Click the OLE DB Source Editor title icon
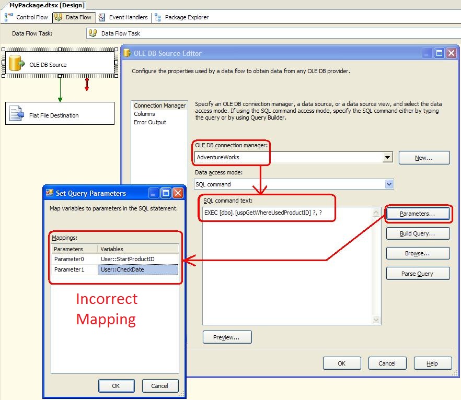This screenshot has height=400, width=461. (x=127, y=53)
